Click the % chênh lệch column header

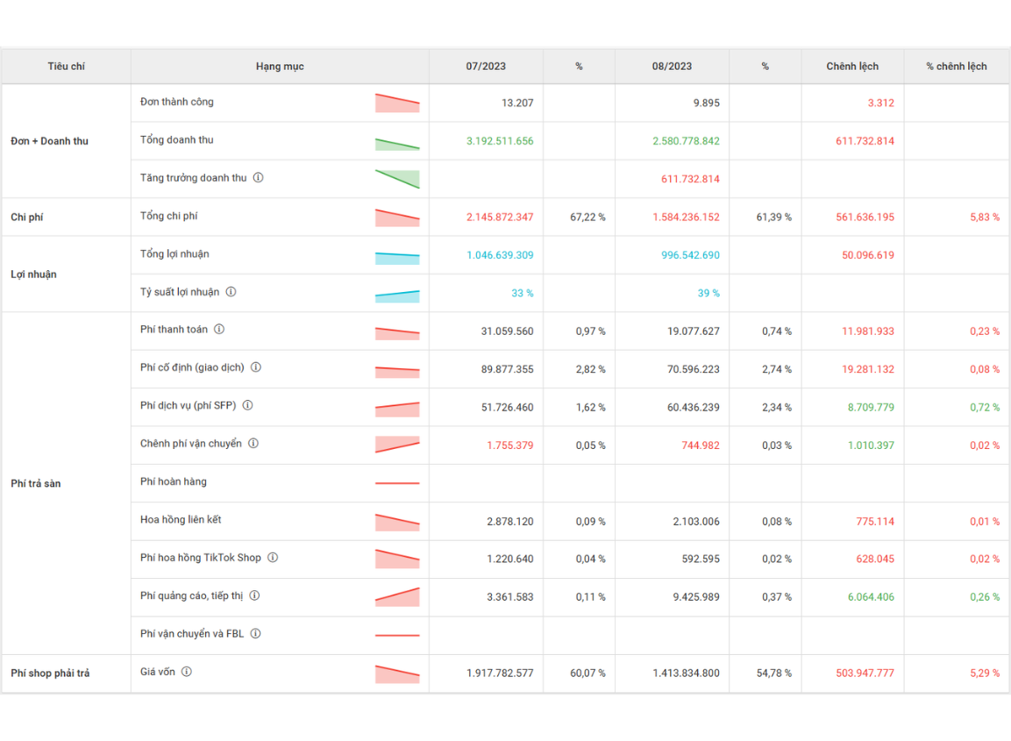point(957,67)
